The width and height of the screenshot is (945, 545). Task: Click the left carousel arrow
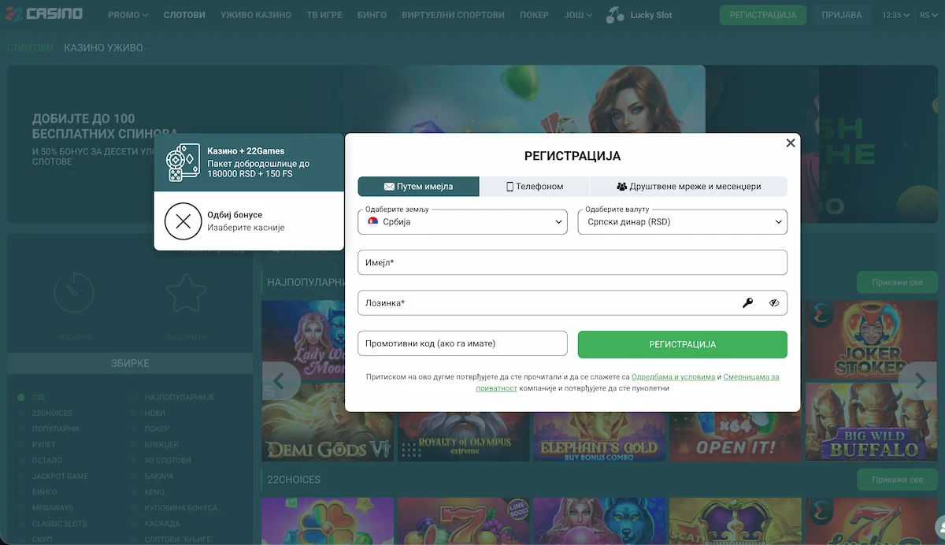pyautogui.click(x=279, y=381)
